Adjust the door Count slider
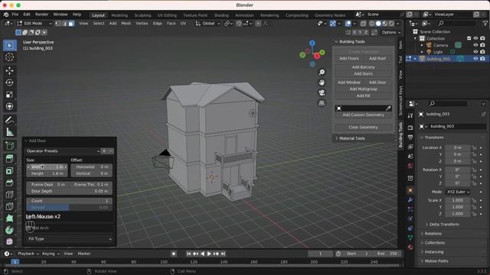The image size is (490, 275). pyautogui.click(x=70, y=201)
